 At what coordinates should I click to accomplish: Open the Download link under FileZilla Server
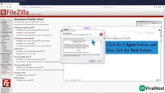point(5,34)
